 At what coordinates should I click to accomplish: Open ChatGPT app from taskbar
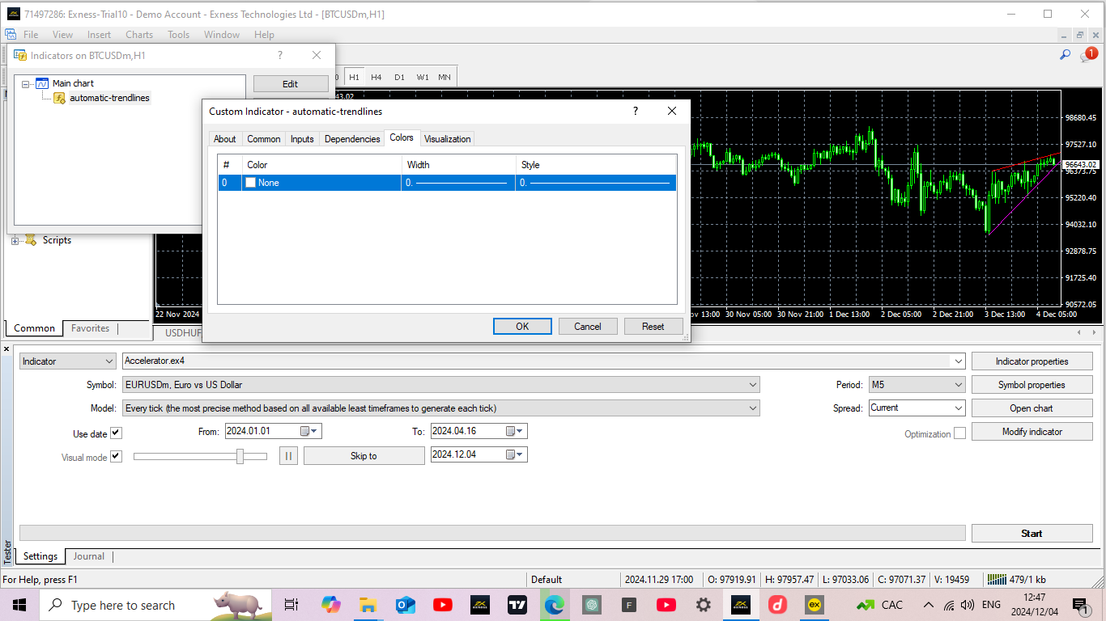coord(592,605)
